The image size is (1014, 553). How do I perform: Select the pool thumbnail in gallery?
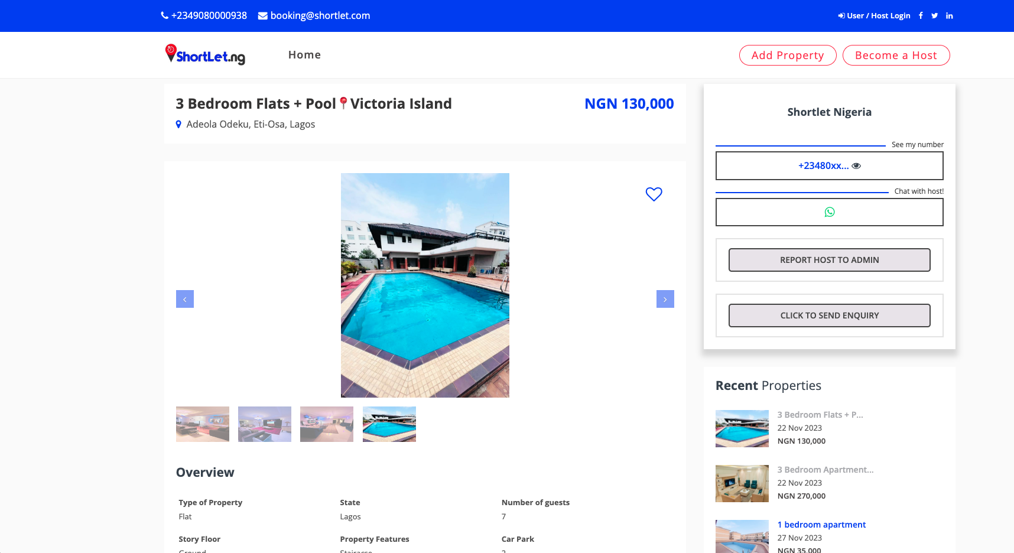pyautogui.click(x=389, y=424)
